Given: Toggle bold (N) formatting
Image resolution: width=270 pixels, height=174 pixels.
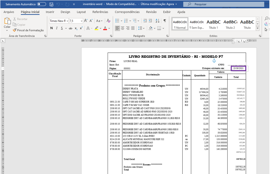Looking at the screenshot, I should pos(52,28).
